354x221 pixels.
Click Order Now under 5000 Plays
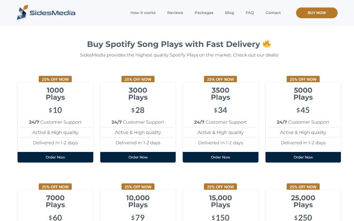(x=303, y=157)
